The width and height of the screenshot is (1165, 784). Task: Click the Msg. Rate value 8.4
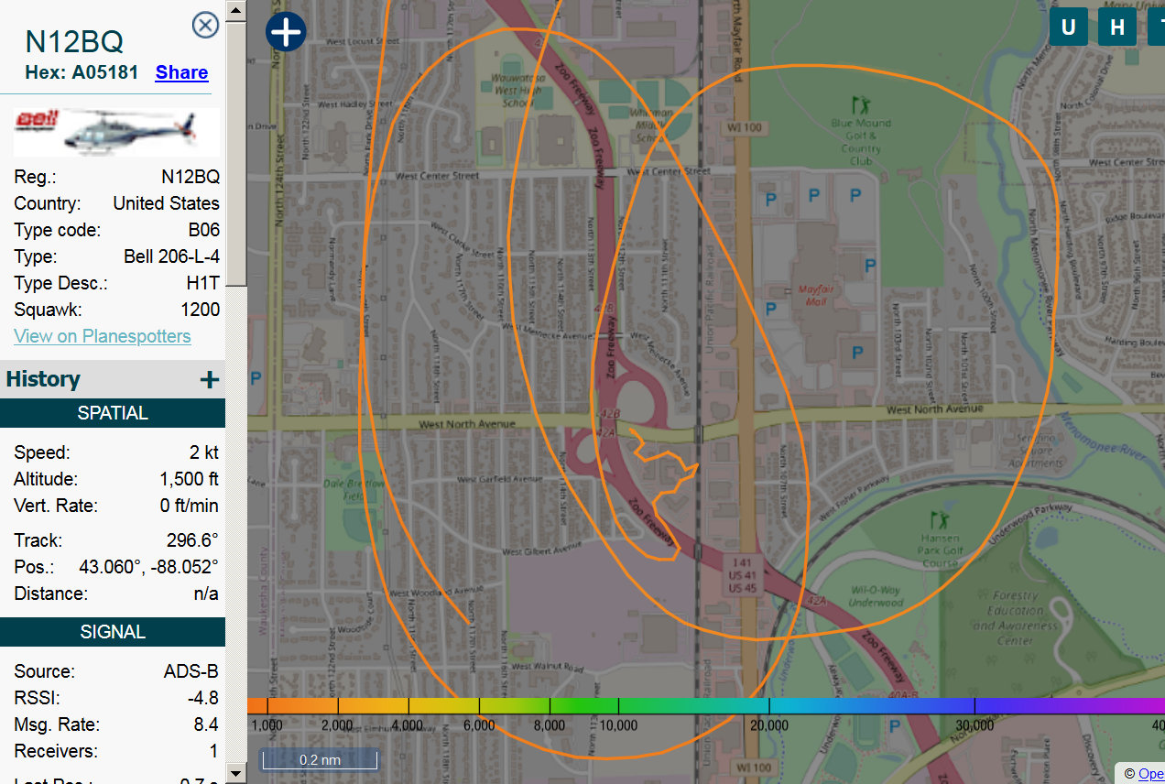tap(206, 724)
